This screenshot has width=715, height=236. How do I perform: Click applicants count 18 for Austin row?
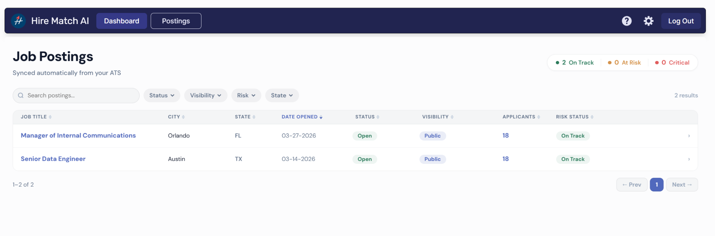[506, 159]
